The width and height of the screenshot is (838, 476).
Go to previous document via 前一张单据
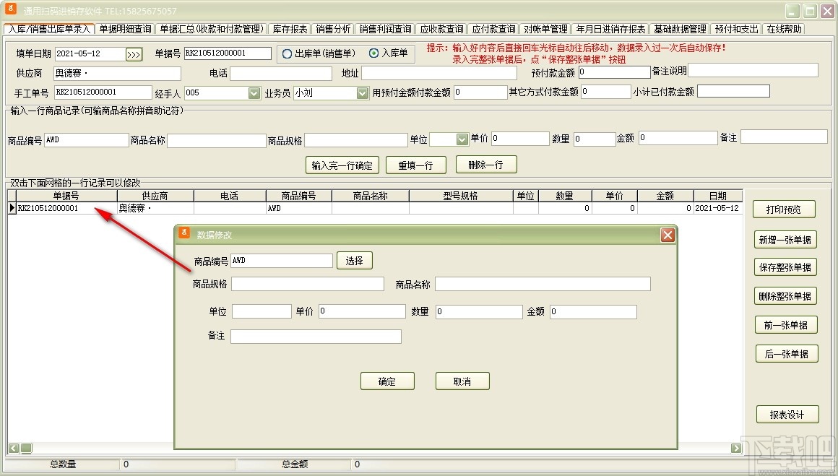tap(785, 324)
